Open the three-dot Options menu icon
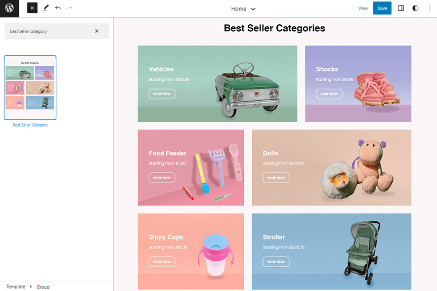 pyautogui.click(x=430, y=8)
